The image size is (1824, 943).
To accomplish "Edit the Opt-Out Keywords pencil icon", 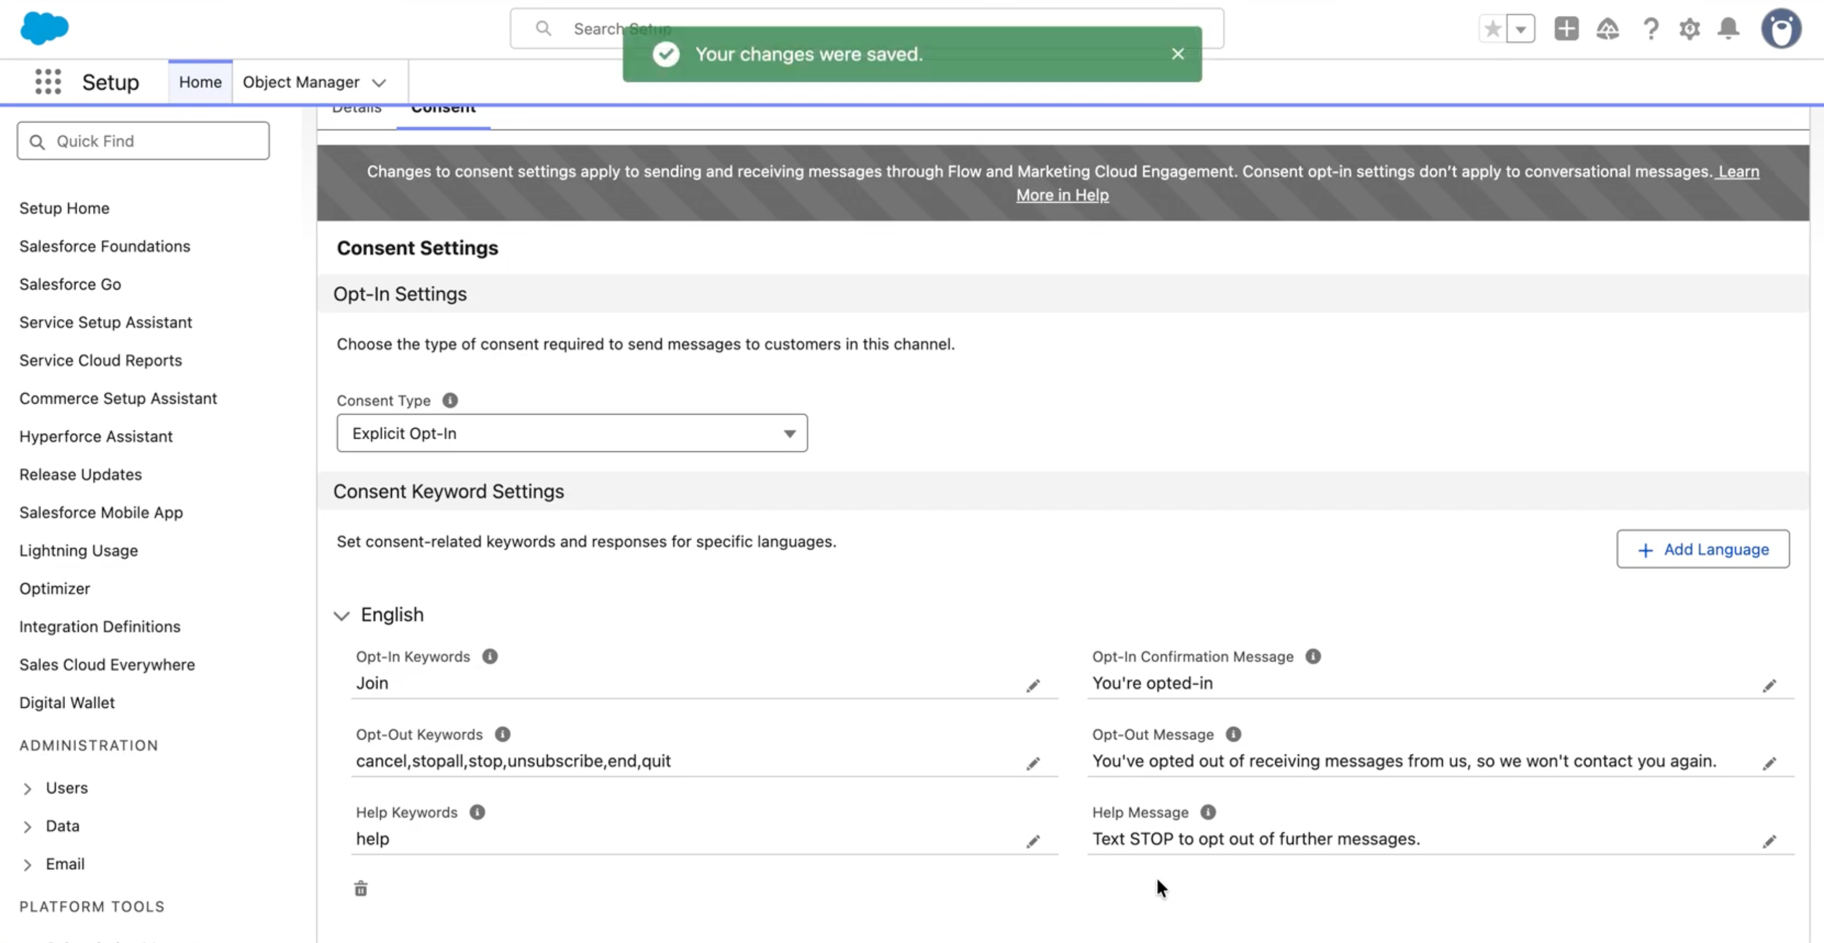I will click(x=1033, y=763).
